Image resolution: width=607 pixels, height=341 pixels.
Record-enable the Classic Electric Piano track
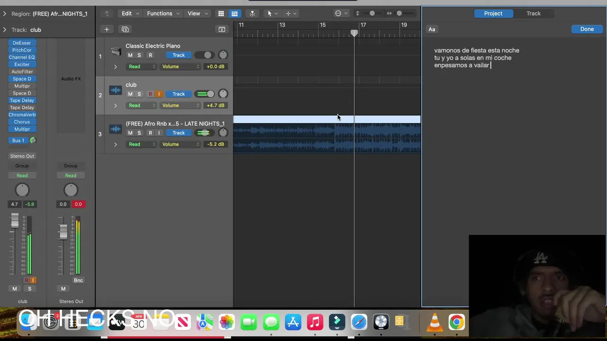pyautogui.click(x=150, y=55)
